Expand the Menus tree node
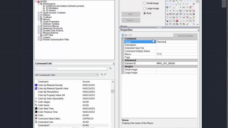 point(38,20)
